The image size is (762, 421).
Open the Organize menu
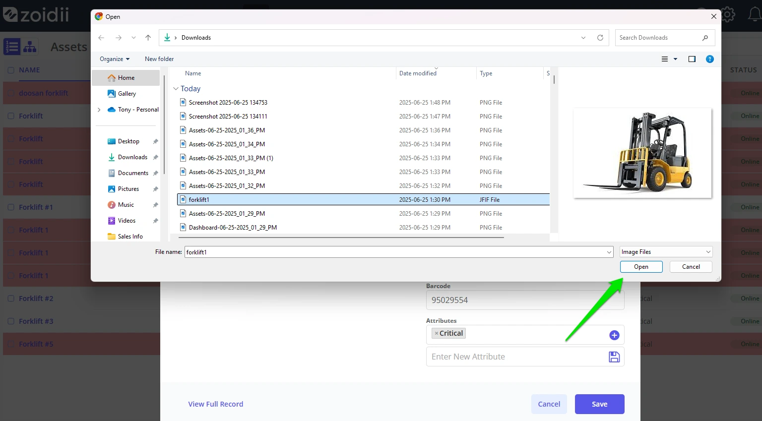(x=115, y=59)
